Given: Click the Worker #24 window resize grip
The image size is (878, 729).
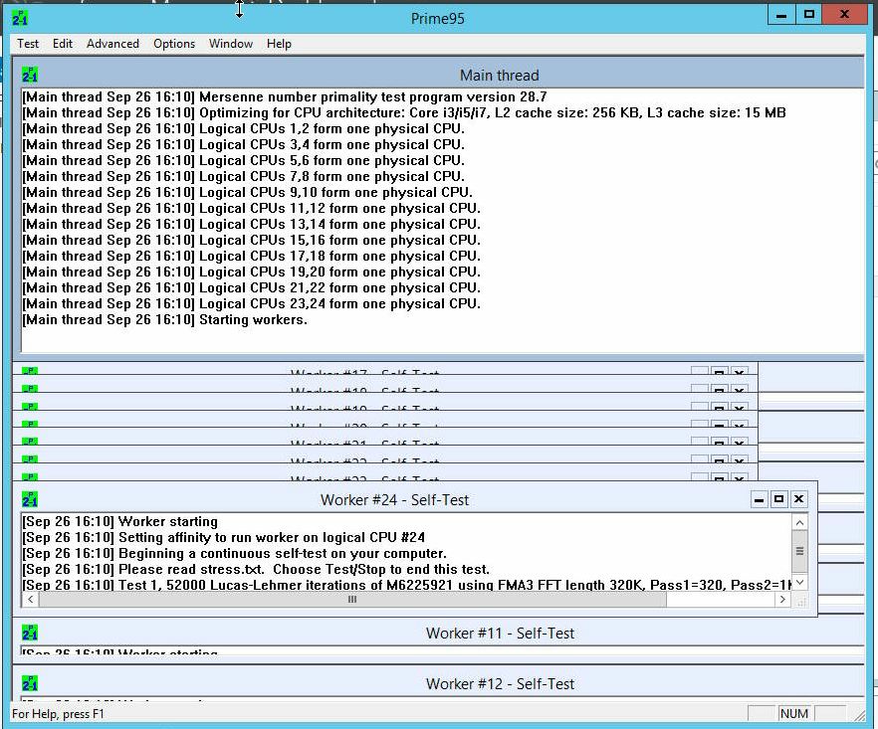Looking at the screenshot, I should click(800, 601).
